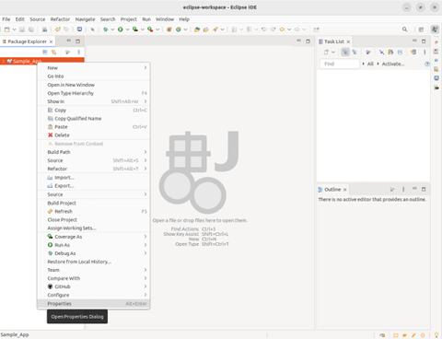Click Collapse All in Package Explorer
This screenshot has height=339, width=442.
[45, 53]
